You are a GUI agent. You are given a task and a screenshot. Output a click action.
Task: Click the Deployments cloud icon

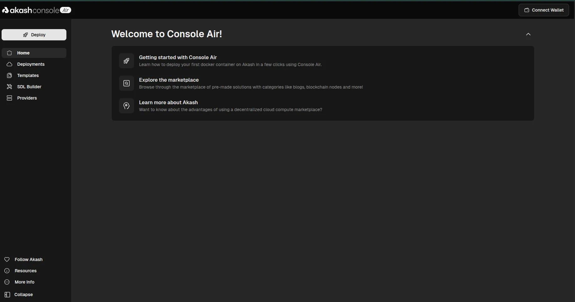(x=9, y=64)
